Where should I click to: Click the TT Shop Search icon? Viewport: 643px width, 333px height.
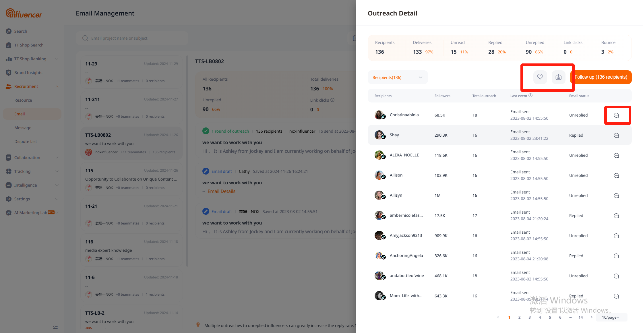[9, 45]
